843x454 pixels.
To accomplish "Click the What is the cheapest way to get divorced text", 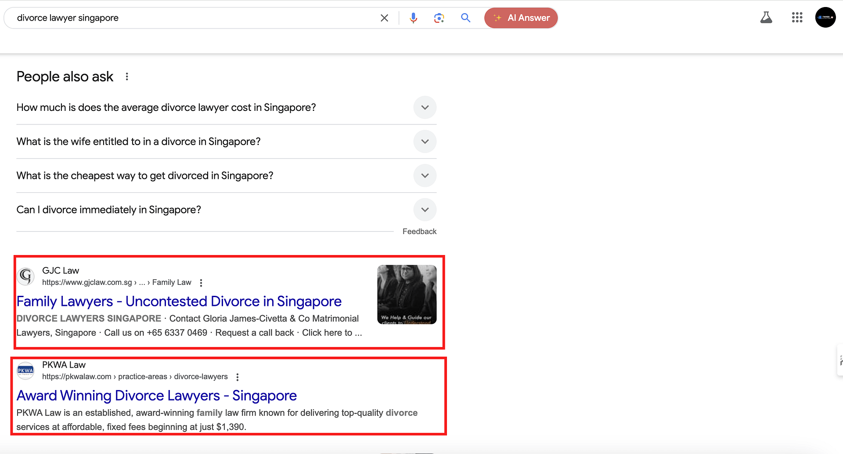I will pyautogui.click(x=145, y=176).
